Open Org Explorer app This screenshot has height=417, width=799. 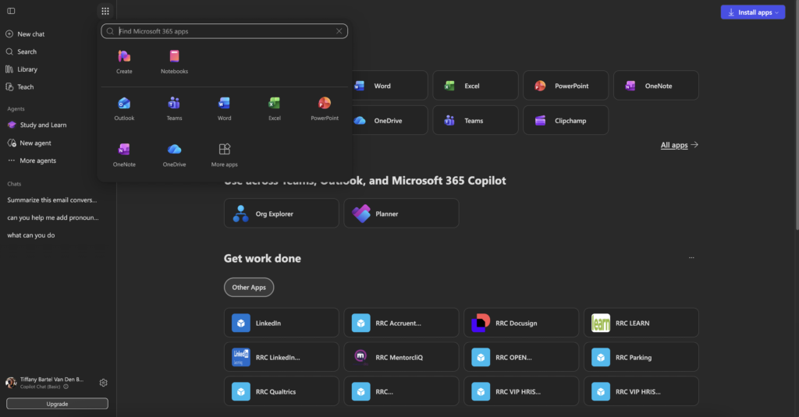point(281,214)
